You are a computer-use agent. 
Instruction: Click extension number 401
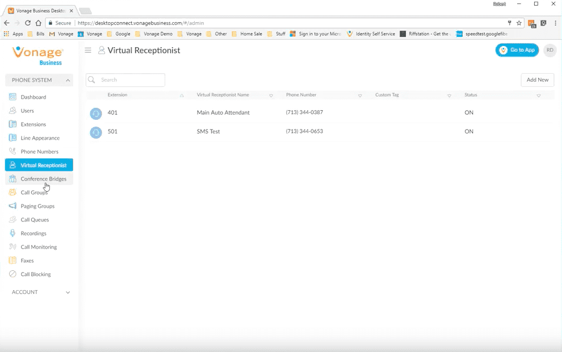[112, 112]
